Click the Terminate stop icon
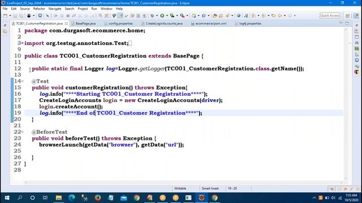This screenshot has width=362, height=203. pos(68,16)
